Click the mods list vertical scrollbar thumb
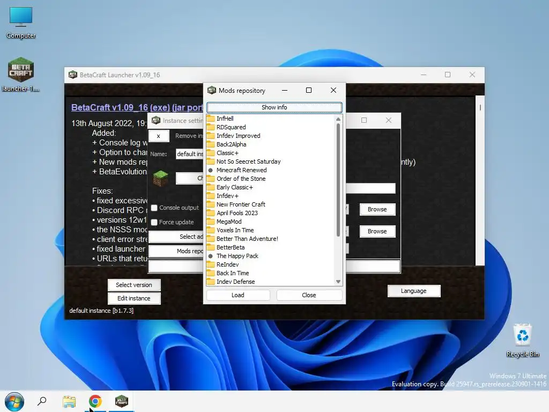The width and height of the screenshot is (549, 412). coord(338,180)
